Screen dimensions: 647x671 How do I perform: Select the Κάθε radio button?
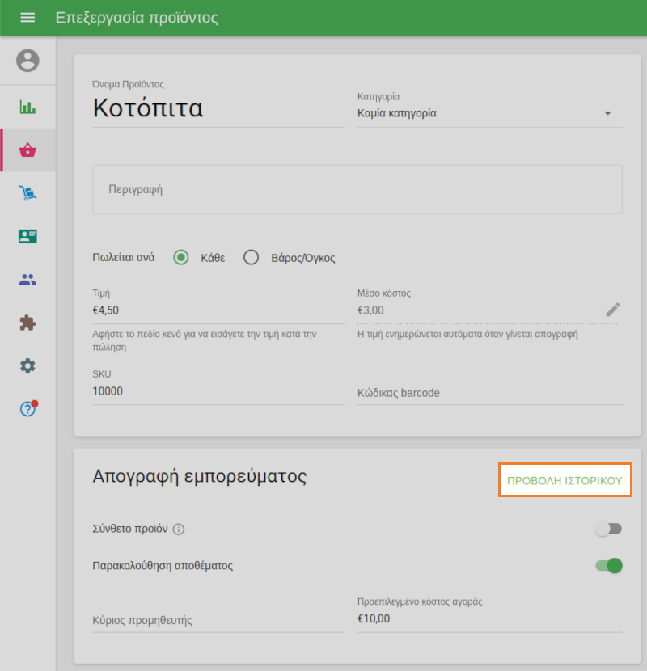(x=181, y=258)
